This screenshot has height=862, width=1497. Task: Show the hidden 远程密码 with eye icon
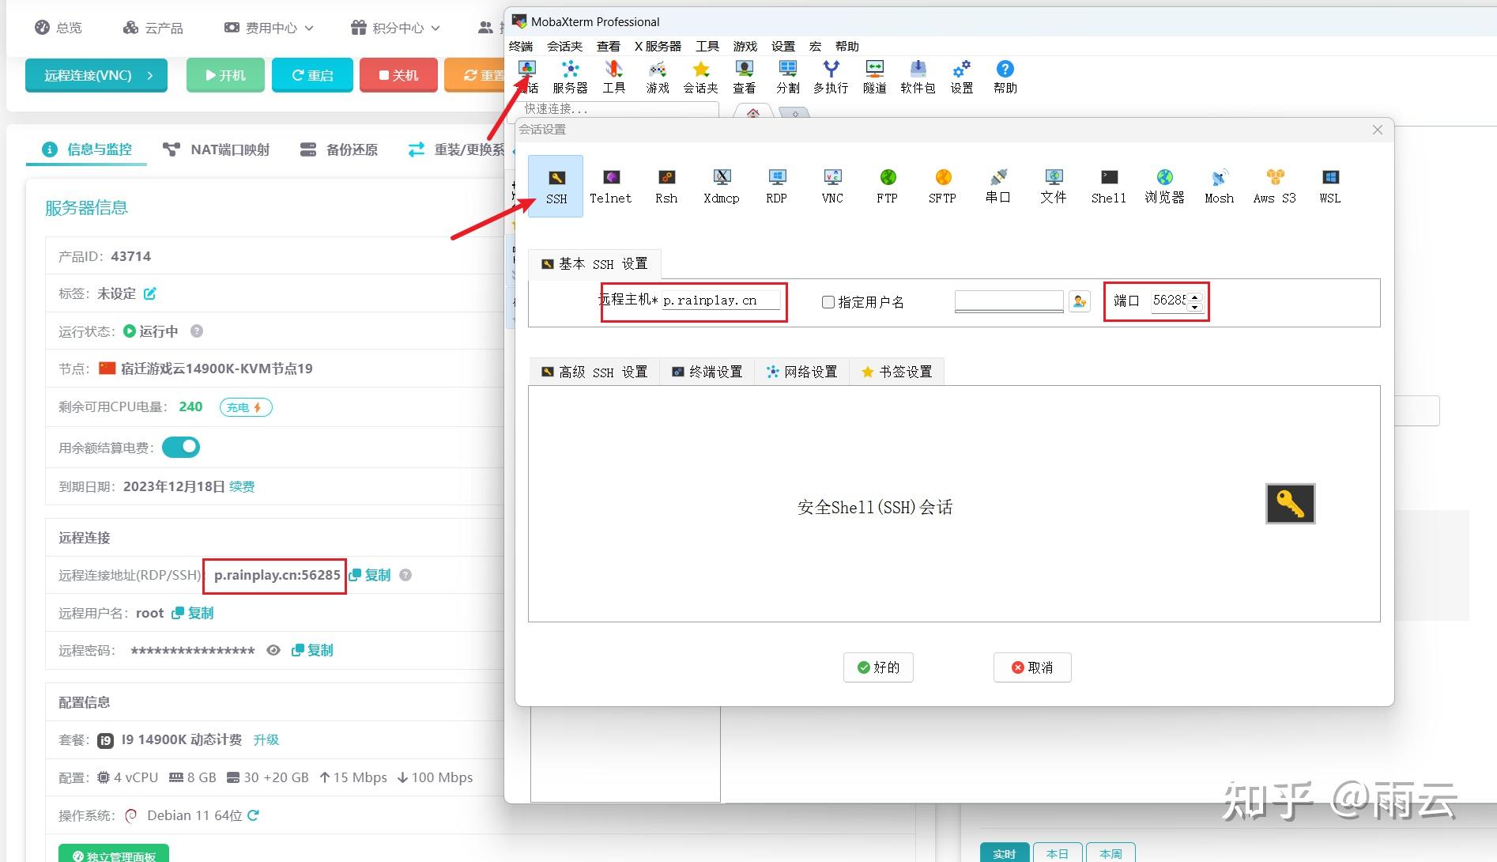(273, 650)
